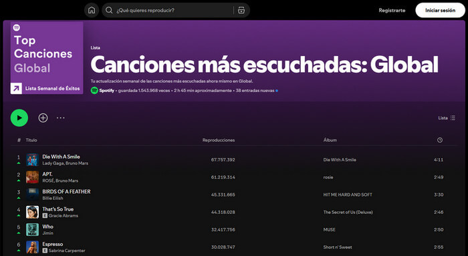
Task: Open more options three-dots menu
Action: click(61, 118)
